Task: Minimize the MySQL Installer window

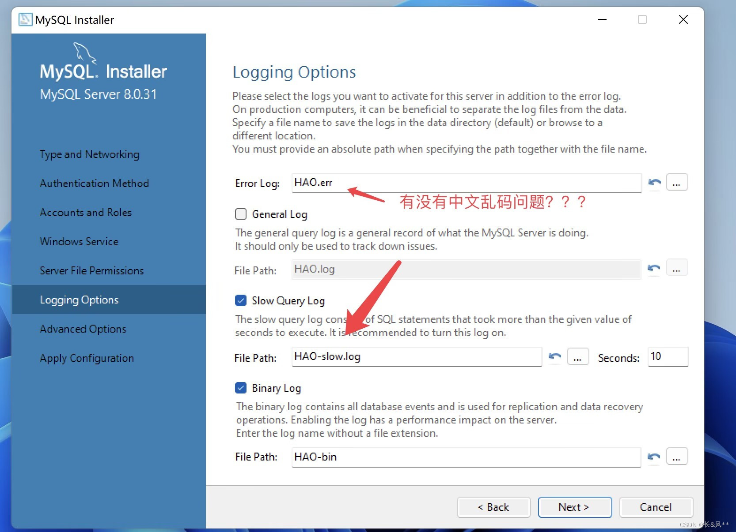Action: 602,19
